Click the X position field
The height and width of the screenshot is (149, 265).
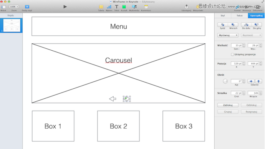(x=237, y=63)
